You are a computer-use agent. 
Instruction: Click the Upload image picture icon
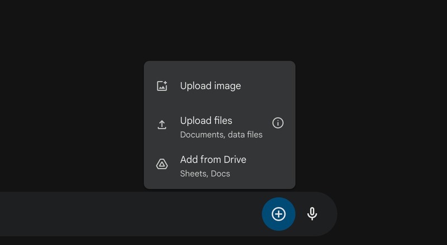tap(162, 86)
